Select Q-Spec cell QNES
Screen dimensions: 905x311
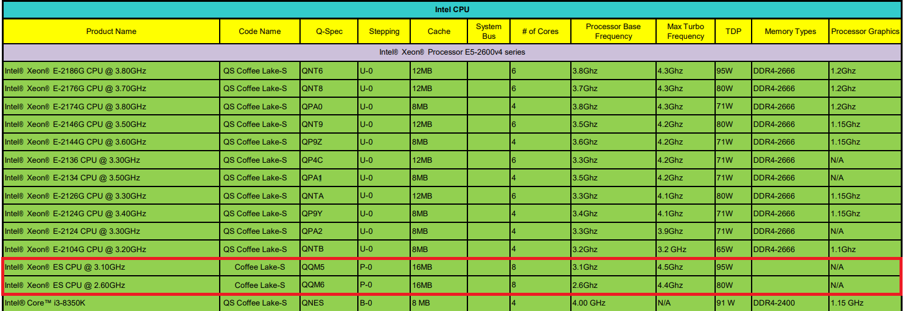click(x=329, y=302)
